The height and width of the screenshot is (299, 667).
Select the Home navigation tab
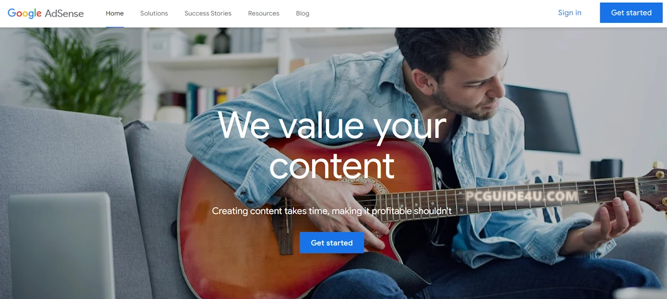pyautogui.click(x=115, y=13)
